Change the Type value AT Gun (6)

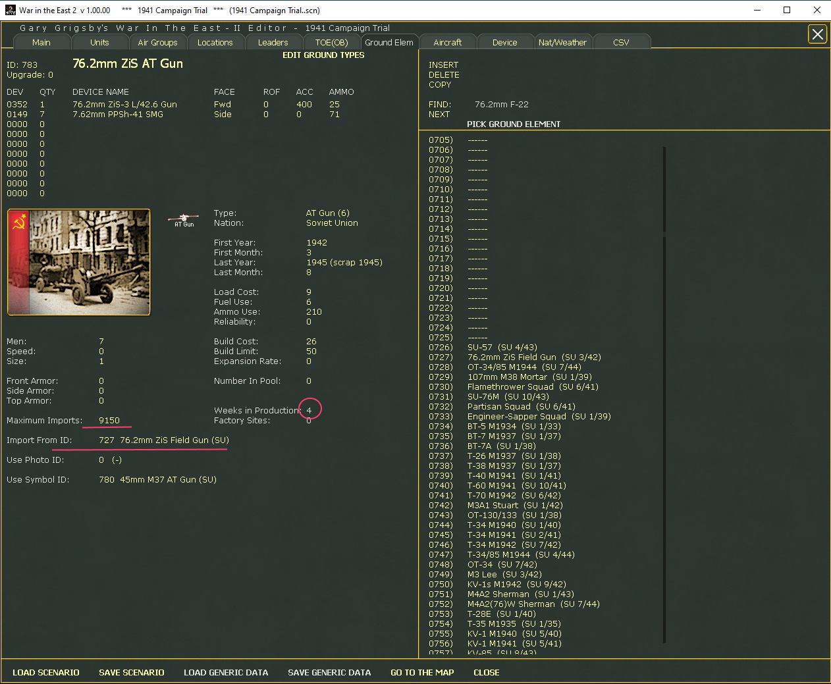pyautogui.click(x=327, y=213)
